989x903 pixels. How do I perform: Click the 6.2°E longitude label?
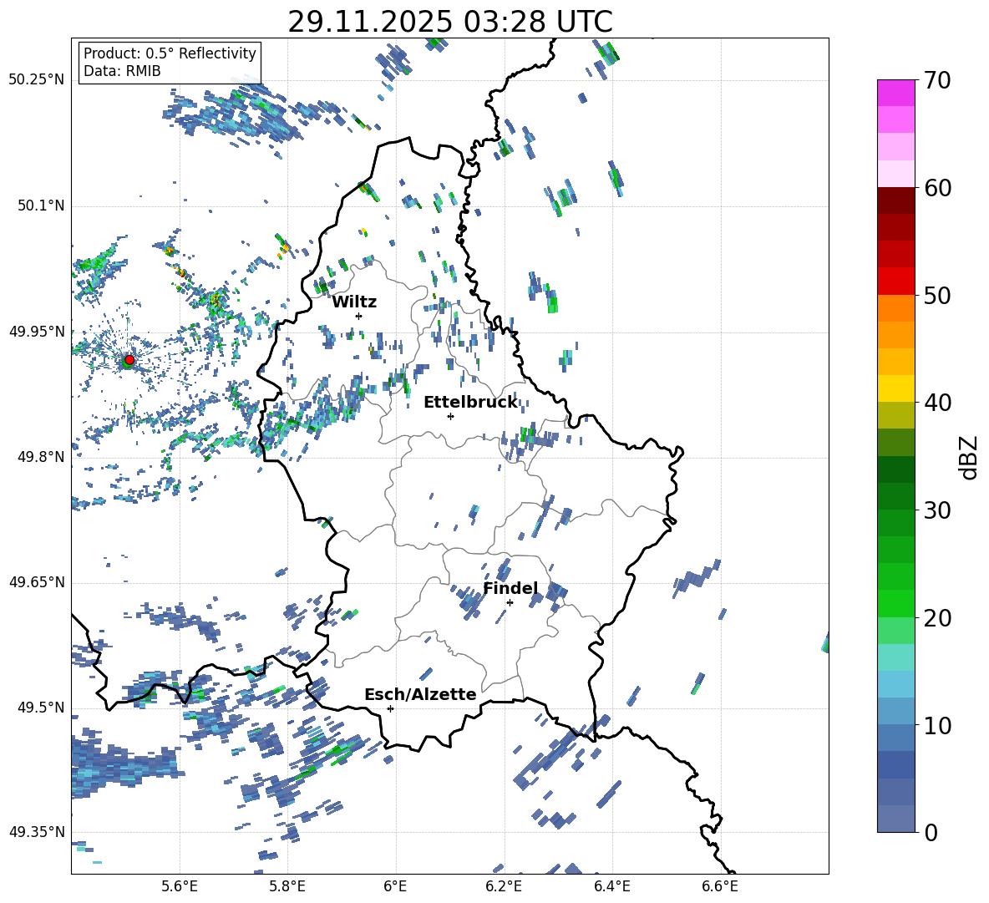coord(504,886)
